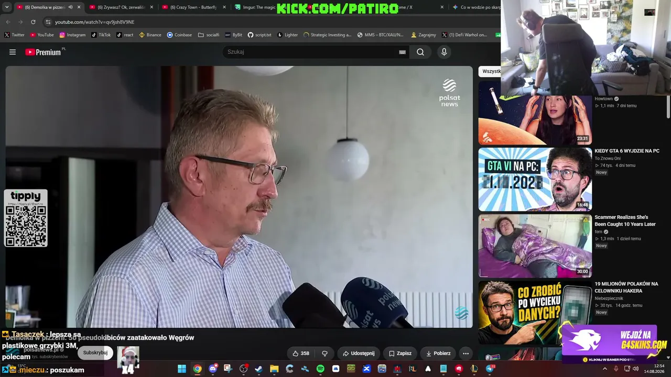Click the address bar URL youtube.com/watch
The height and width of the screenshot is (377, 671).
tap(94, 22)
